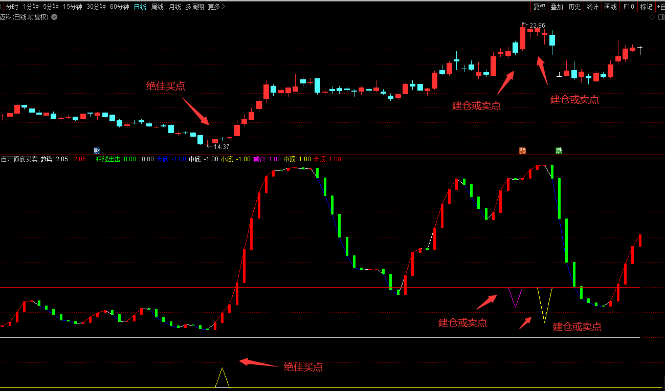Select the 30分钟 period tab
The height and width of the screenshot is (391, 665).
[96, 7]
